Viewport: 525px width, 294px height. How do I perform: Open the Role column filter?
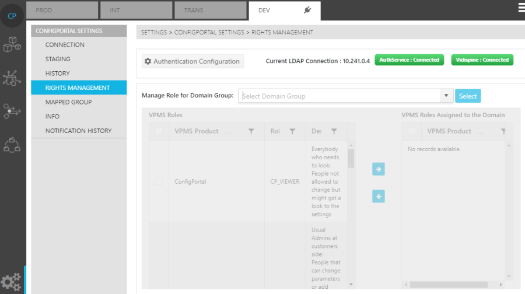point(293,132)
